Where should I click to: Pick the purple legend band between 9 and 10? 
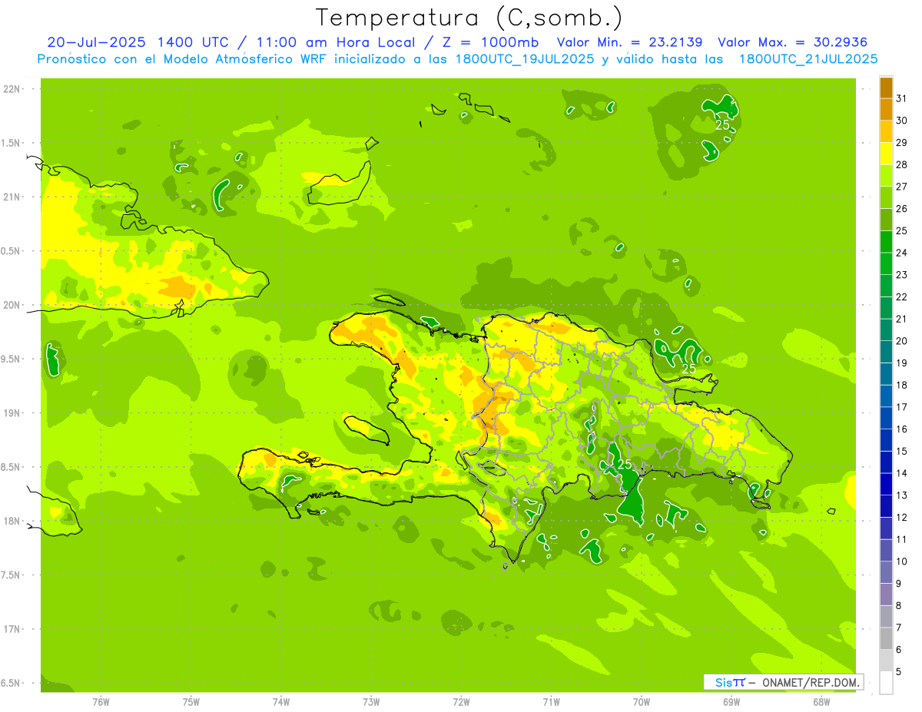pyautogui.click(x=886, y=572)
